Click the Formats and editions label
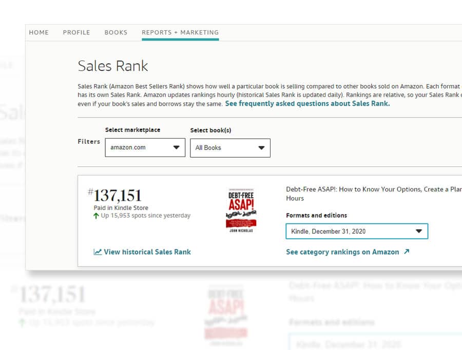Screen dimensions: 462x350 pos(316,216)
